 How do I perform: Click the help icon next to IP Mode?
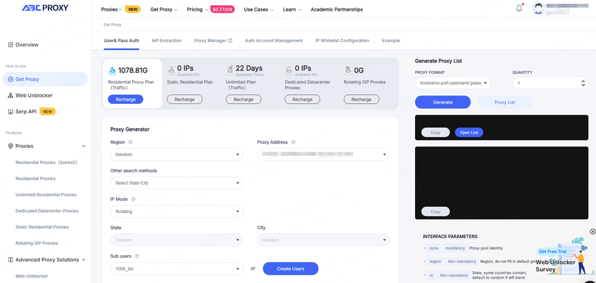(133, 199)
